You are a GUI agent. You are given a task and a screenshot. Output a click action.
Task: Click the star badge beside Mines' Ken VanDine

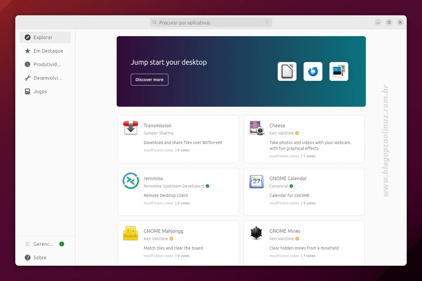(297, 239)
